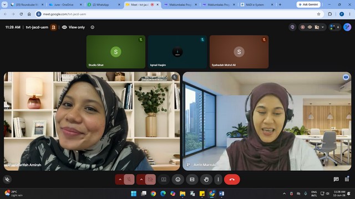Click the present screen icon
355x199 pixels.
tap(164, 179)
